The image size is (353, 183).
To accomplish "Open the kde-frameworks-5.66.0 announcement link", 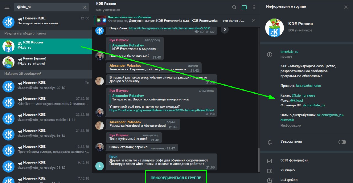I will click(169, 28).
